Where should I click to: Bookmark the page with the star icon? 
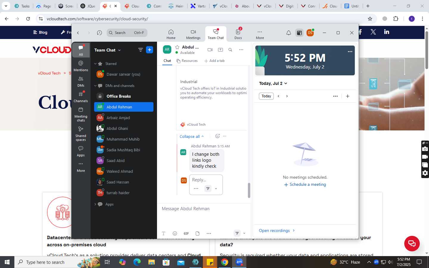tap(370, 19)
